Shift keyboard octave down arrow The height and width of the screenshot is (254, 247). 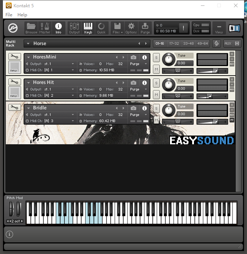click(8, 221)
